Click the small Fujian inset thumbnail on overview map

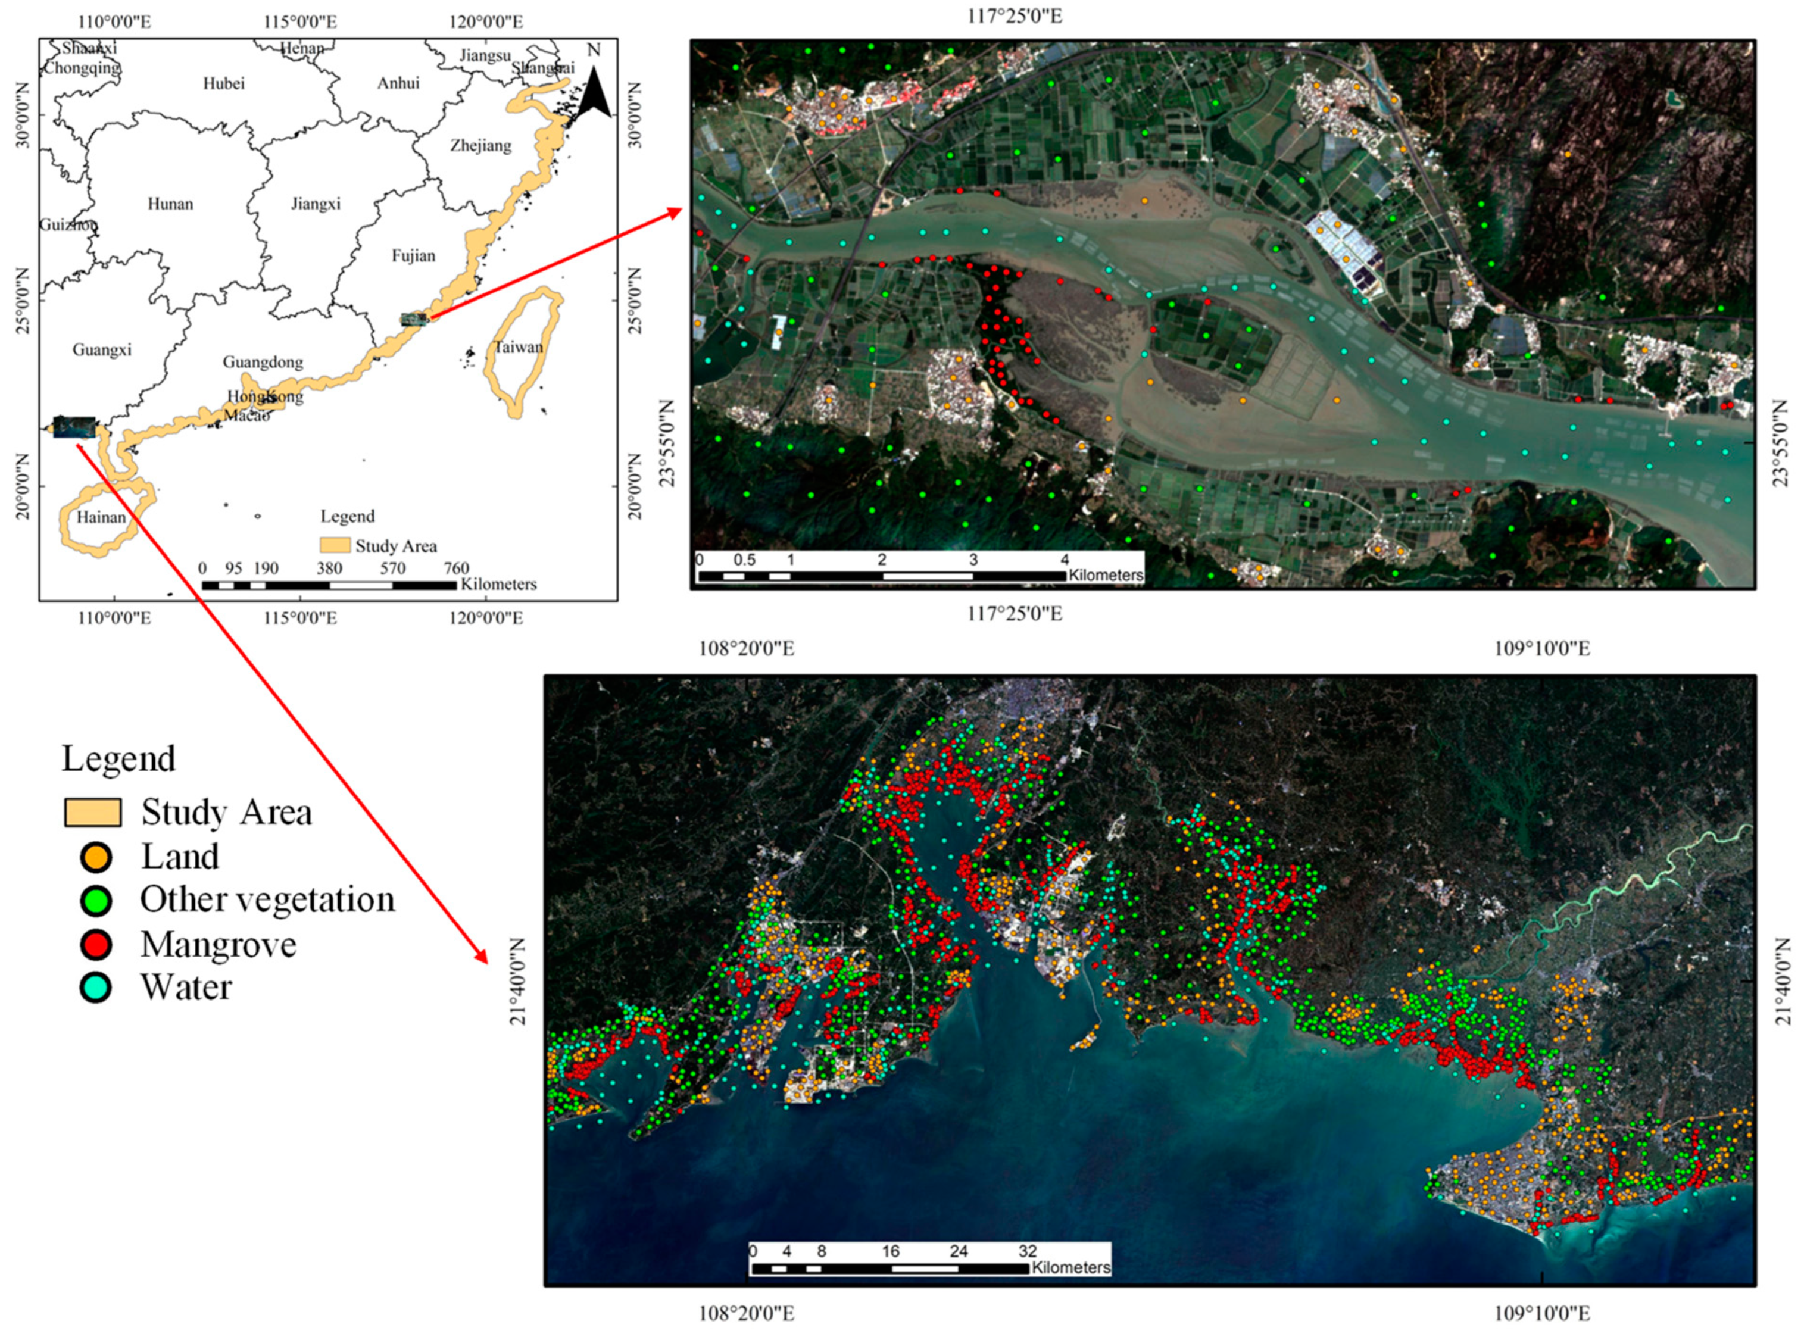(x=414, y=320)
